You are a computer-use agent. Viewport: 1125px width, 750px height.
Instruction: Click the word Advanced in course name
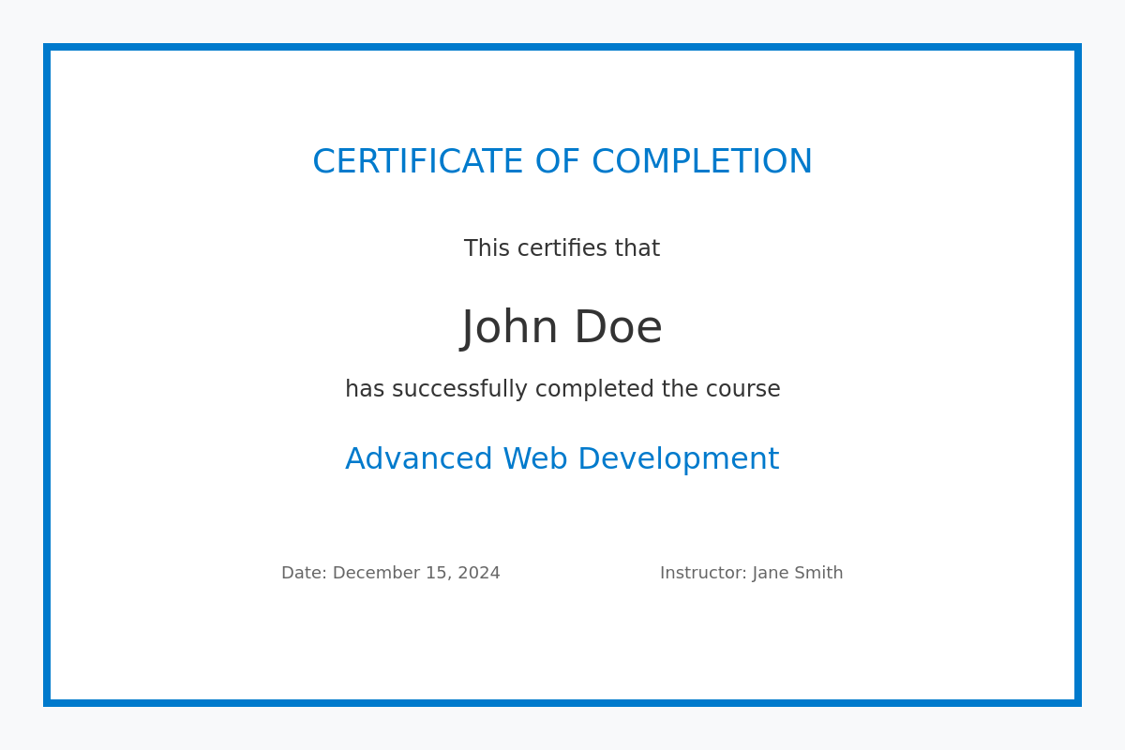418,459
